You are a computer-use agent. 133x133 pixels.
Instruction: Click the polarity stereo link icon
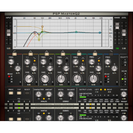coord(125,63)
